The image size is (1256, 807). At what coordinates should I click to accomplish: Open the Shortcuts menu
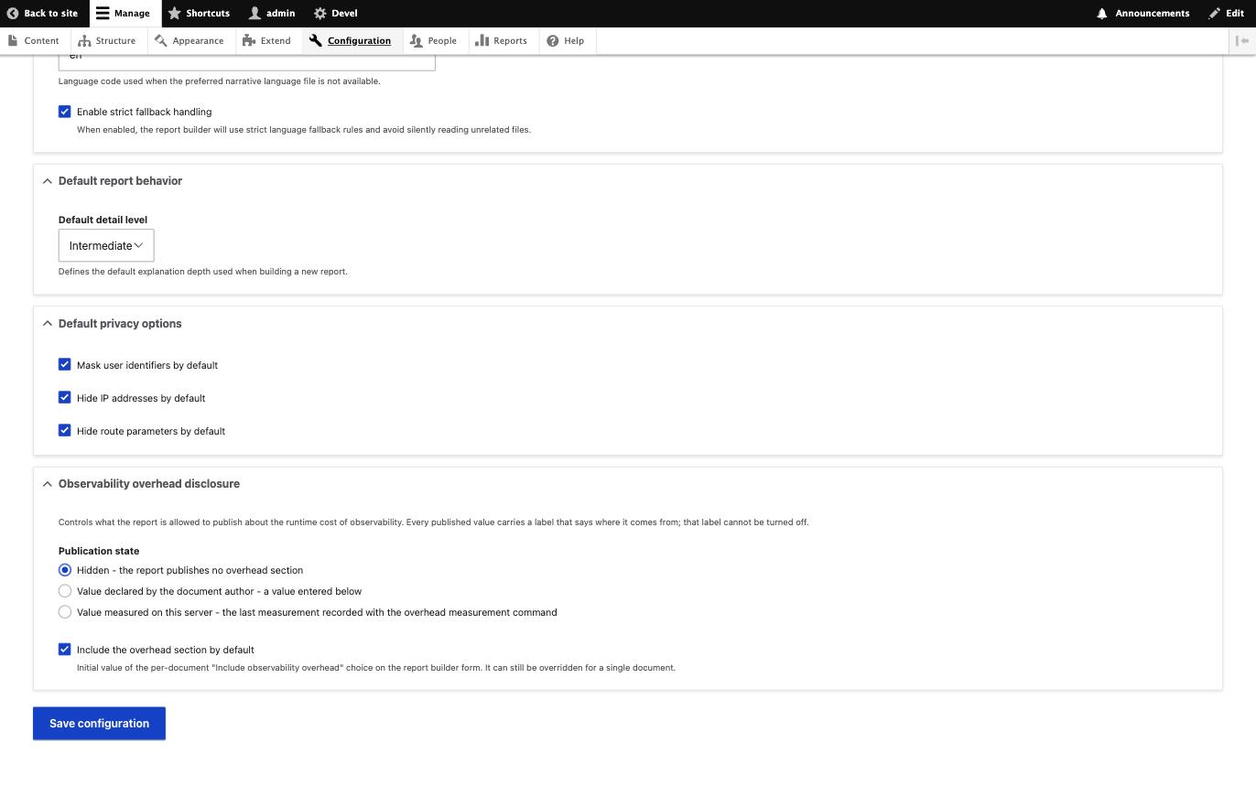coord(199,14)
